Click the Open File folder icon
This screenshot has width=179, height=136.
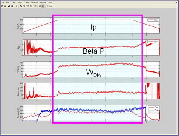click(5, 6)
